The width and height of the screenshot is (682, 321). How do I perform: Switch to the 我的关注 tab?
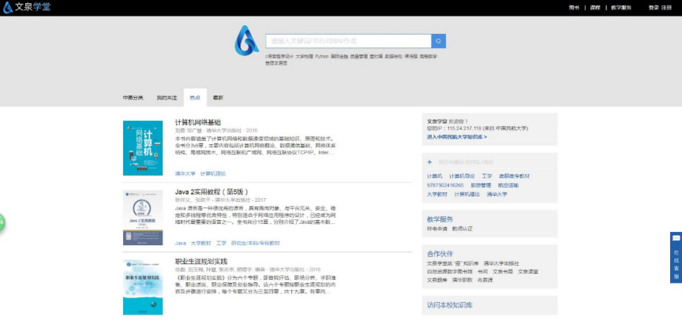(167, 98)
